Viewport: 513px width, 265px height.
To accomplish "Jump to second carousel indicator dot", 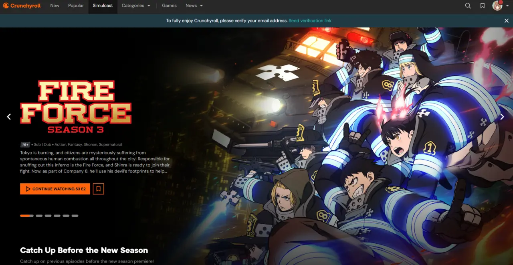I will pyautogui.click(x=39, y=216).
